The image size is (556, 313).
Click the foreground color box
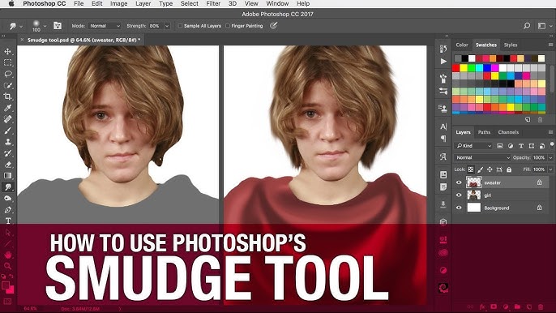pyautogui.click(x=6, y=285)
